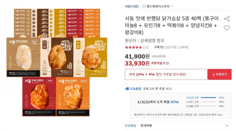
Task: Open the 헬스앤뷰티스토어 store link
Action: tap(158, 6)
